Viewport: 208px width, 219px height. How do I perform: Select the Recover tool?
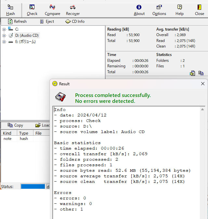pyautogui.click(x=73, y=10)
